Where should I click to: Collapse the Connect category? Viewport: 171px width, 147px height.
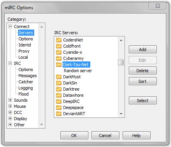coord(10,26)
